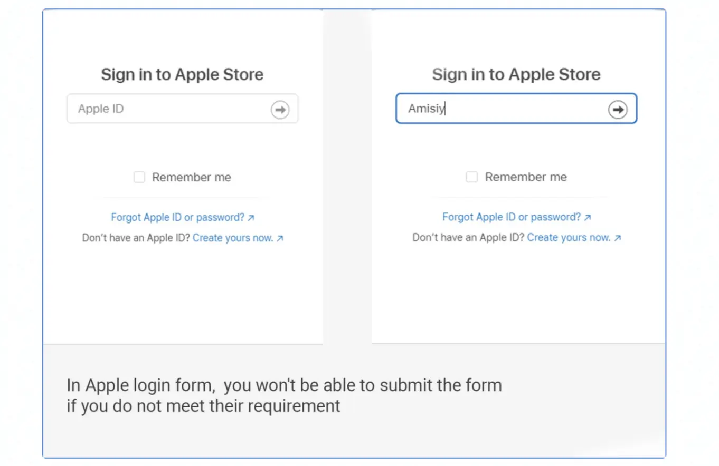Screen dimensions: 719x466
Task: Click the left "Sign in to Apple Store" heading
Action: pos(182,74)
